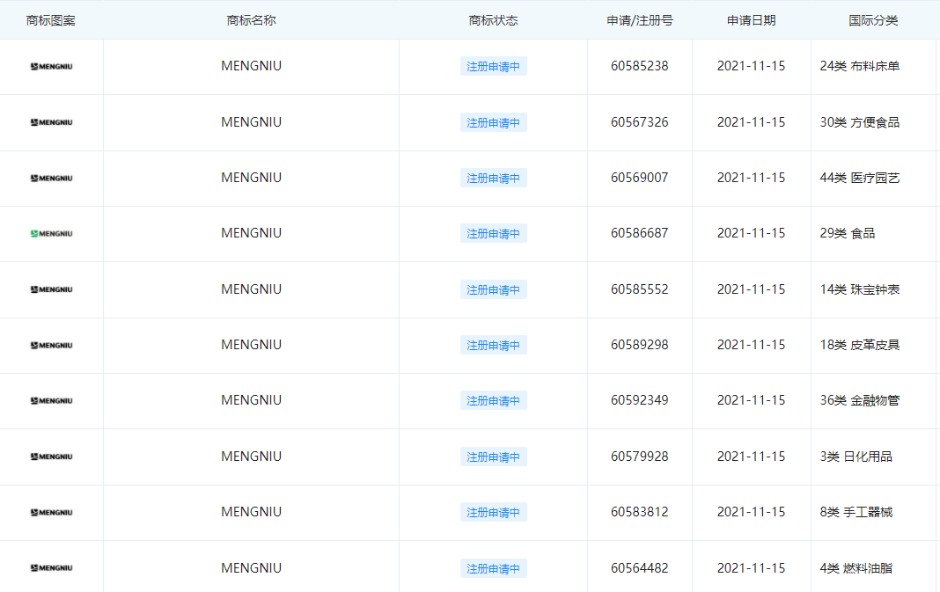Click 注册申请中 status tag in row 60567326
The width and height of the screenshot is (940, 592).
point(494,122)
